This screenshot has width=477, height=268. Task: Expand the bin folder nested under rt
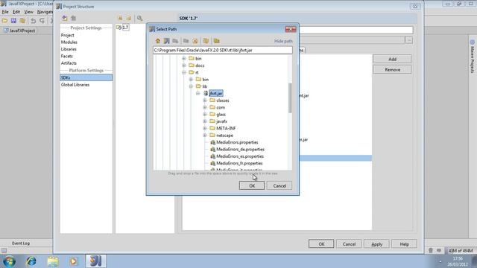click(191, 80)
